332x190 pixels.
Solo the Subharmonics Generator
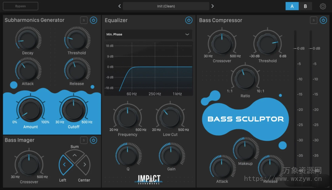click(x=84, y=20)
